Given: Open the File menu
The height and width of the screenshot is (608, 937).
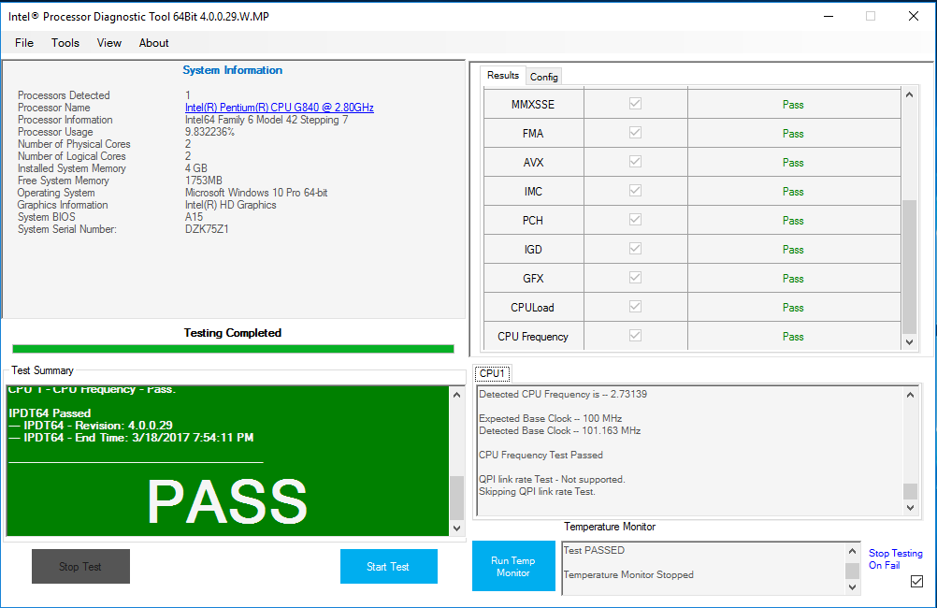Looking at the screenshot, I should [x=24, y=43].
